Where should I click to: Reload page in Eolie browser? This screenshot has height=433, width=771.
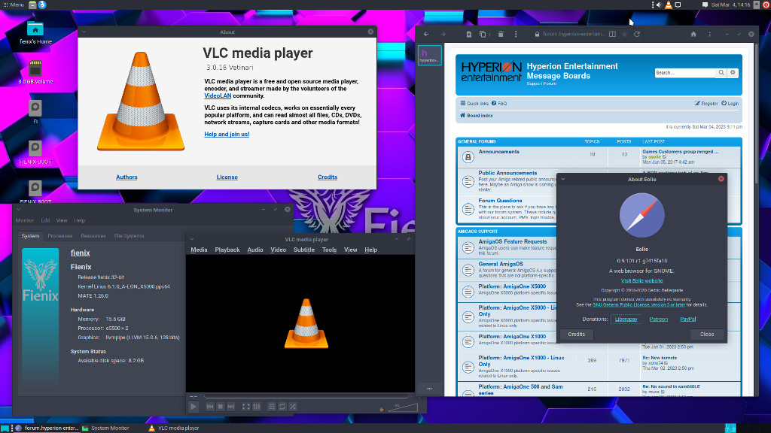[637, 35]
